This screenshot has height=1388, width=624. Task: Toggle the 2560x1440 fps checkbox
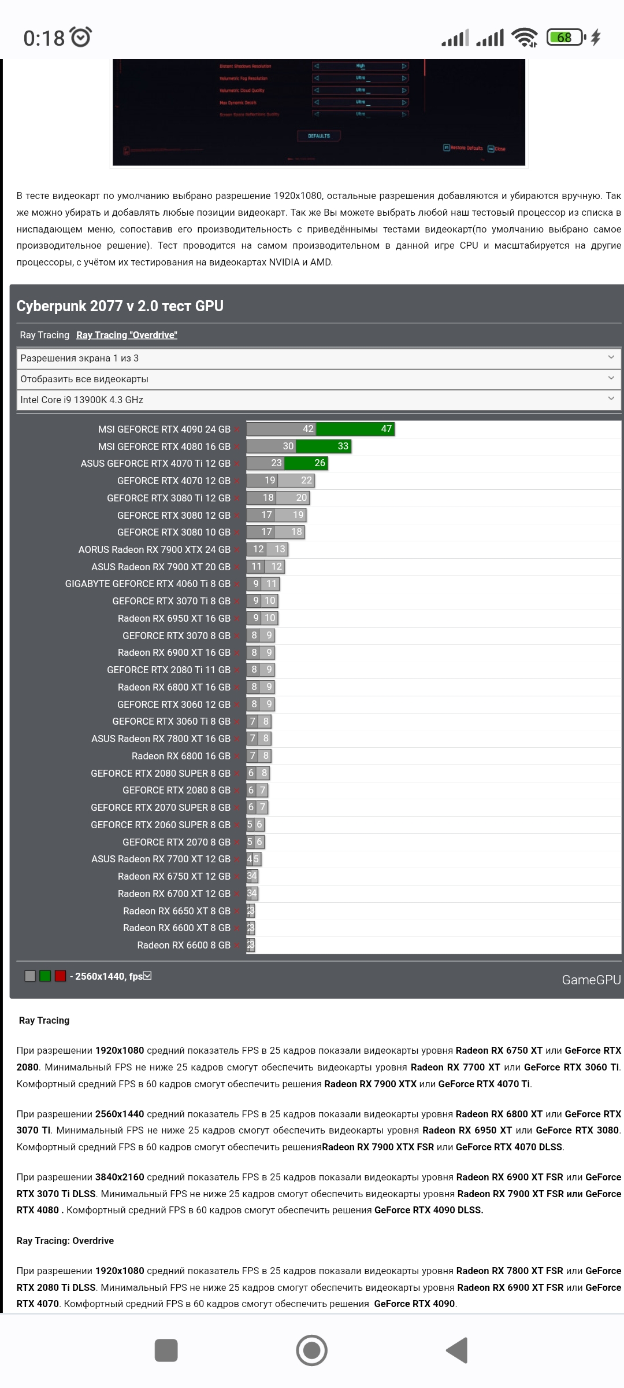(147, 976)
